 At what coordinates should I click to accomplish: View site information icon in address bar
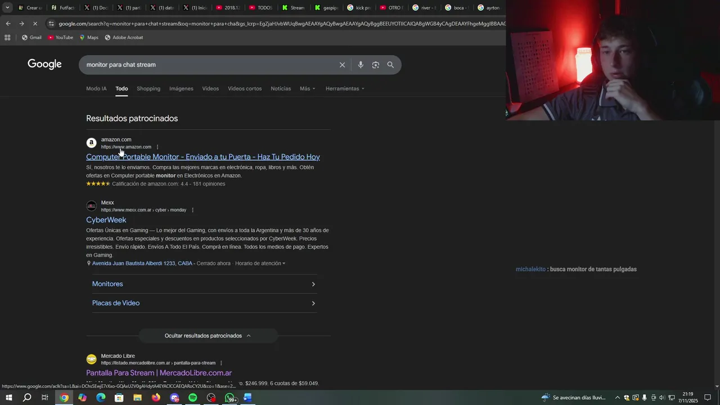pyautogui.click(x=51, y=24)
